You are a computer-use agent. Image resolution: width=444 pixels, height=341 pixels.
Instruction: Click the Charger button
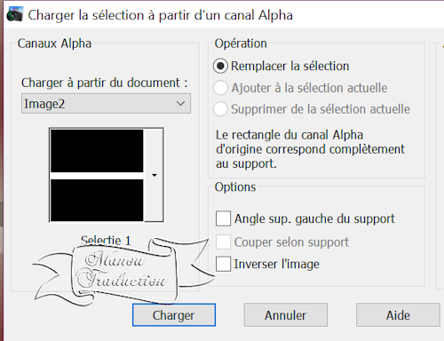[x=174, y=315]
